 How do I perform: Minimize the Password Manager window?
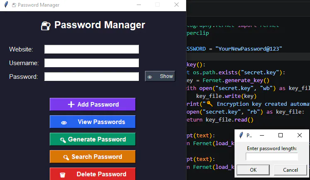tap(139, 5)
